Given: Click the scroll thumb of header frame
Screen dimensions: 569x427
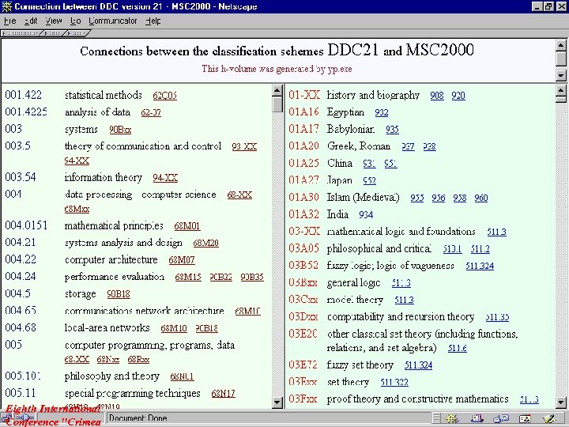Looking at the screenshot, I should 561,59.
